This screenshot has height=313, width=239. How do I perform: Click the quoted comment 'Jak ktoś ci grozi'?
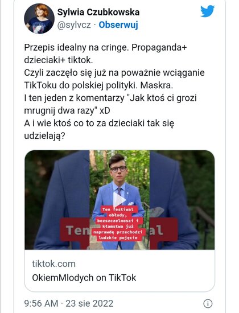click(x=162, y=98)
